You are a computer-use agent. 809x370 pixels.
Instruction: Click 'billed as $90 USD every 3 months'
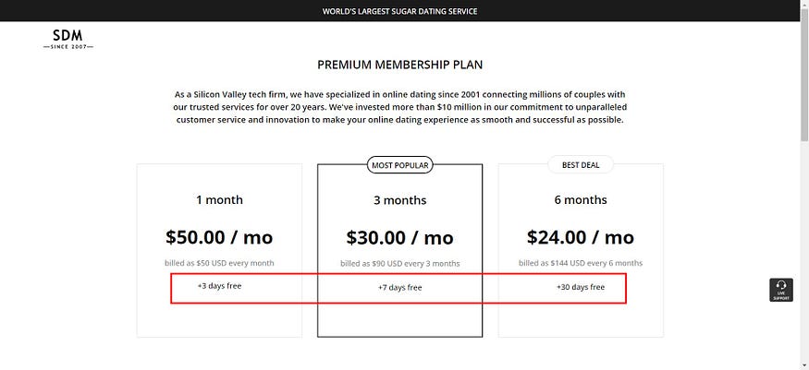[399, 264]
